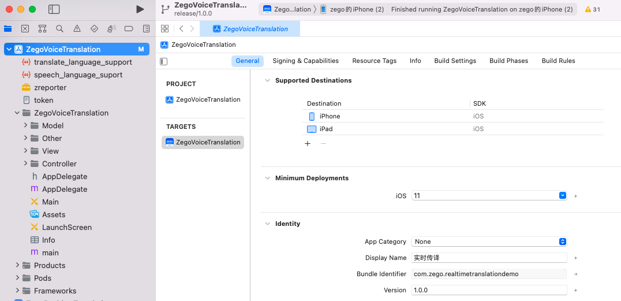Click the 31 warnings indicator
The width and height of the screenshot is (621, 301).
click(593, 9)
